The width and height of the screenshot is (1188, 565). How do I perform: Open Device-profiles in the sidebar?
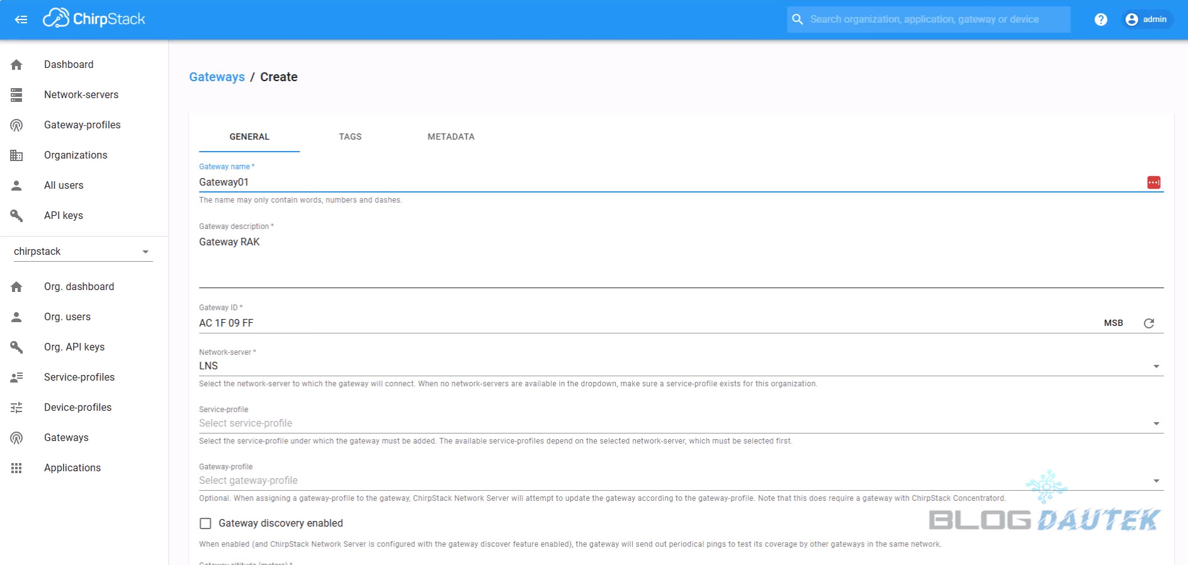tap(77, 408)
